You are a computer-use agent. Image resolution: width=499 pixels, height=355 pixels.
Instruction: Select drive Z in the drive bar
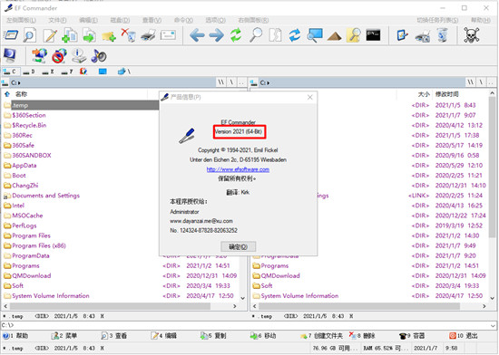(x=48, y=72)
